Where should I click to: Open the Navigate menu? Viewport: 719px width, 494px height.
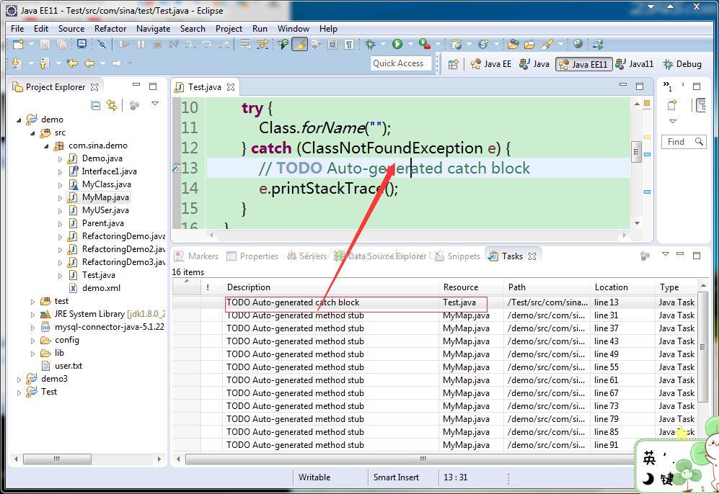pos(153,28)
